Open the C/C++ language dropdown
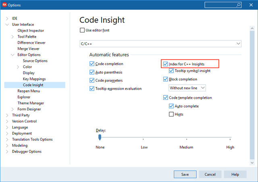Image resolution: width=258 pixels, height=182 pixels. point(160,44)
